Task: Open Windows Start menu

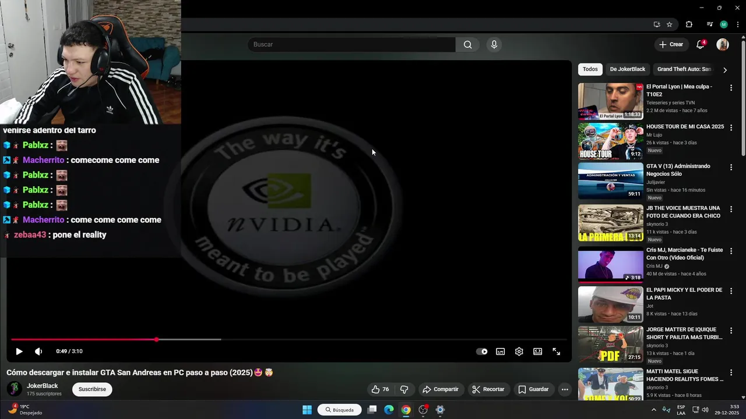Action: (307, 410)
